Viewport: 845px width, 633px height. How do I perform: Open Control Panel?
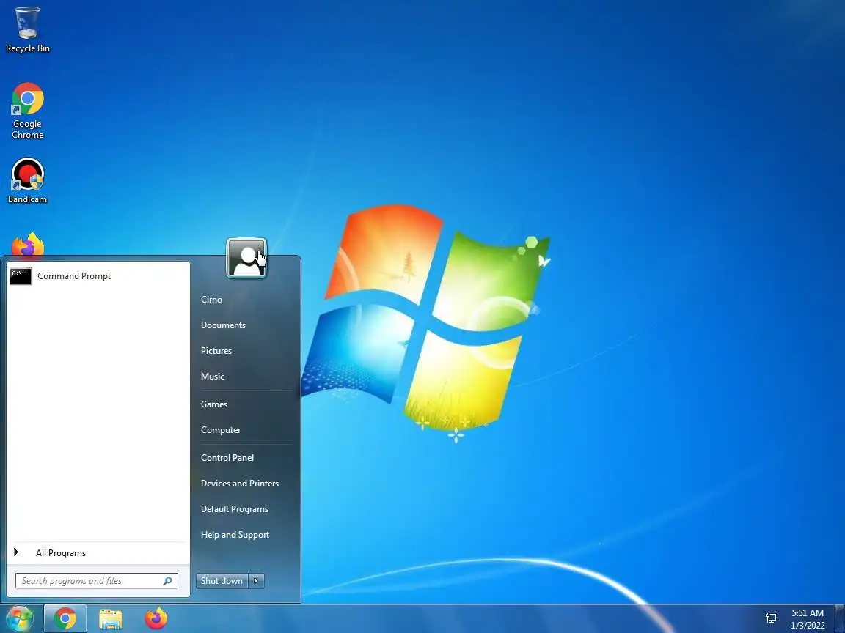coord(227,457)
